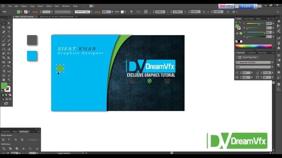Select the Ellipse shape tool

[x=9, y=36]
